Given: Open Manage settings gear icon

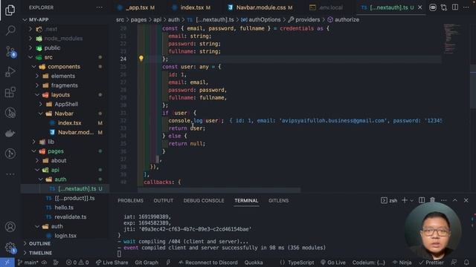Looking at the screenshot, I should tap(10, 247).
